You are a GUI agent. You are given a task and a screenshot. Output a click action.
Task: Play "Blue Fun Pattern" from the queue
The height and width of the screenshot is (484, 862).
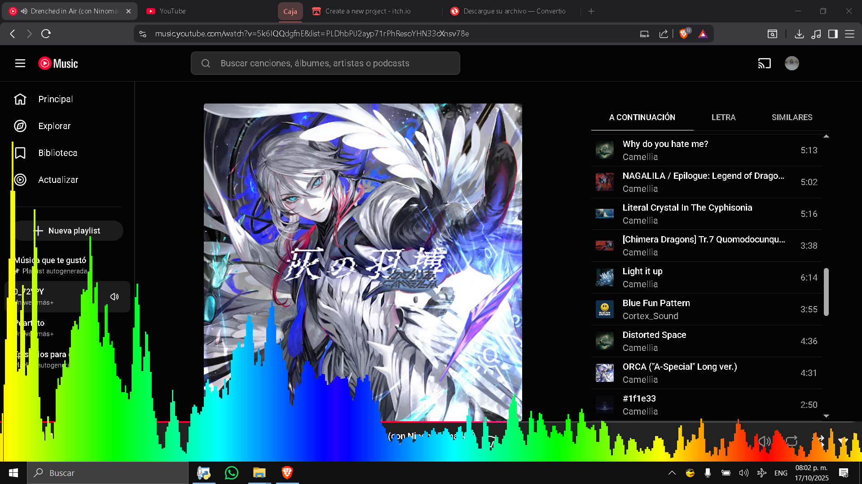point(656,303)
